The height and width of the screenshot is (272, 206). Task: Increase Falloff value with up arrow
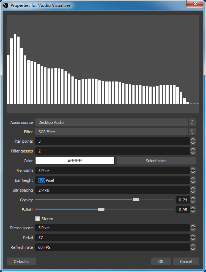pyautogui.click(x=193, y=208)
